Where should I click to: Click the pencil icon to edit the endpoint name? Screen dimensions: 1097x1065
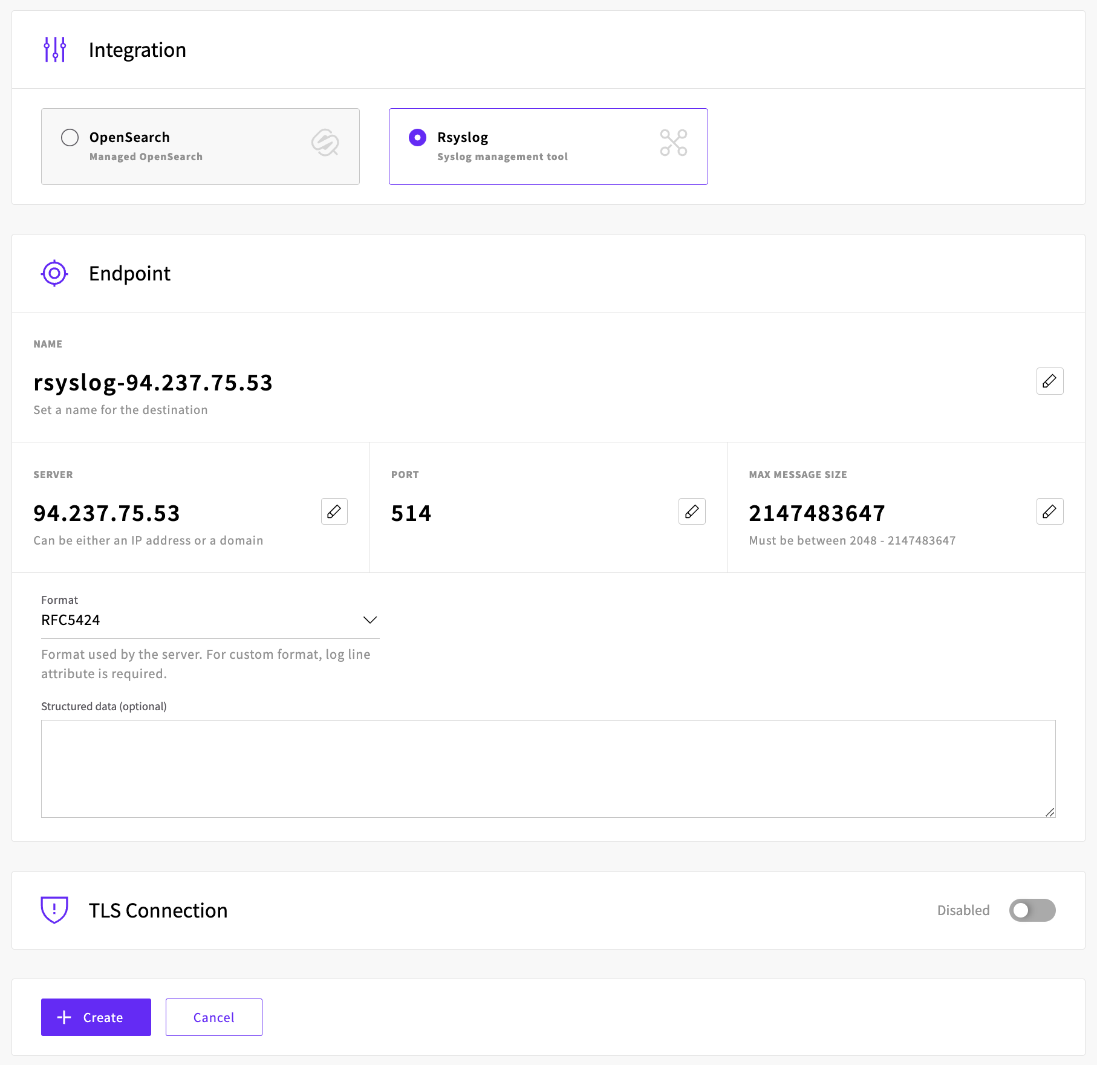(x=1049, y=381)
